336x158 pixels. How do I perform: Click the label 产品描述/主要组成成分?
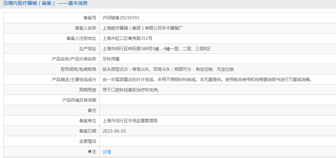point(74,79)
